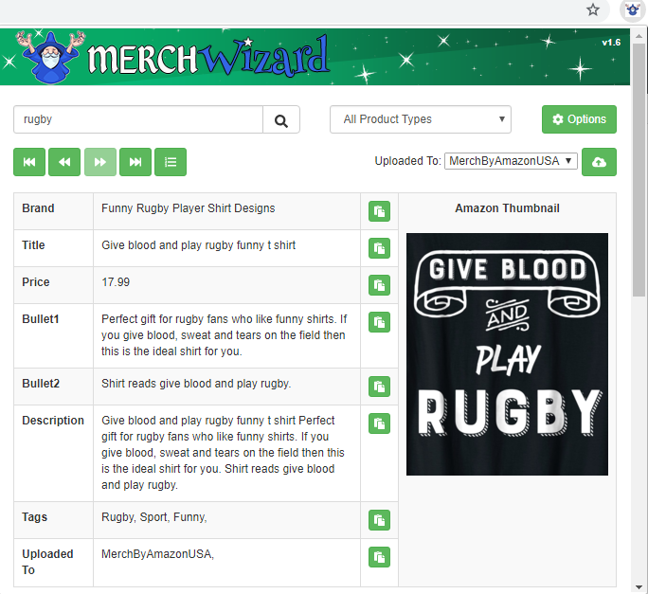Click the Give Blood rugby shirt thumbnail
Screen dimensions: 648x594
[507, 354]
